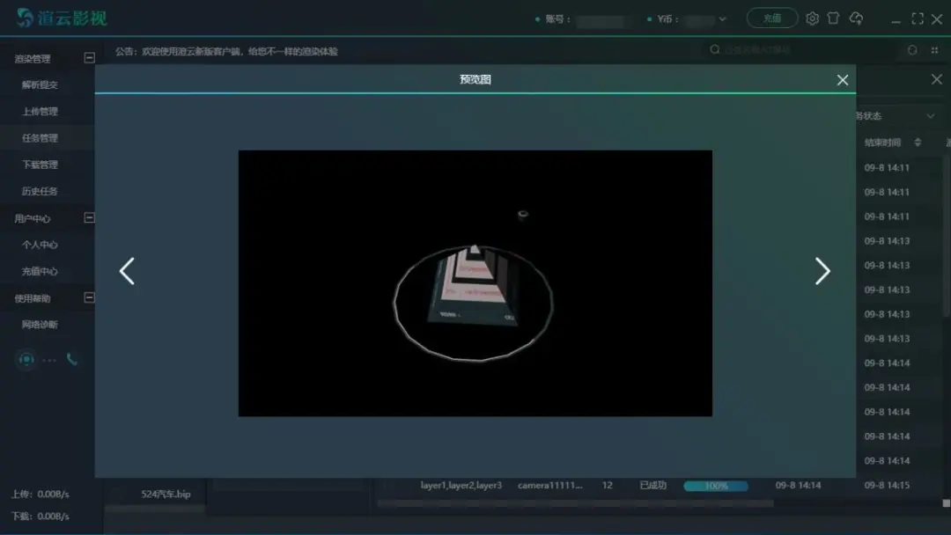Click the cloud upload icon
951x535 pixels.
pos(856,18)
